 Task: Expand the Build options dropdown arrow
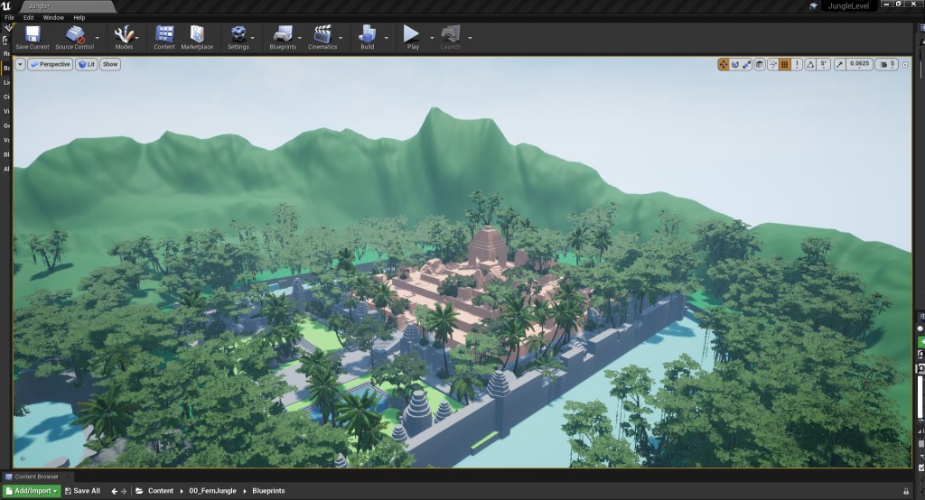(x=387, y=38)
